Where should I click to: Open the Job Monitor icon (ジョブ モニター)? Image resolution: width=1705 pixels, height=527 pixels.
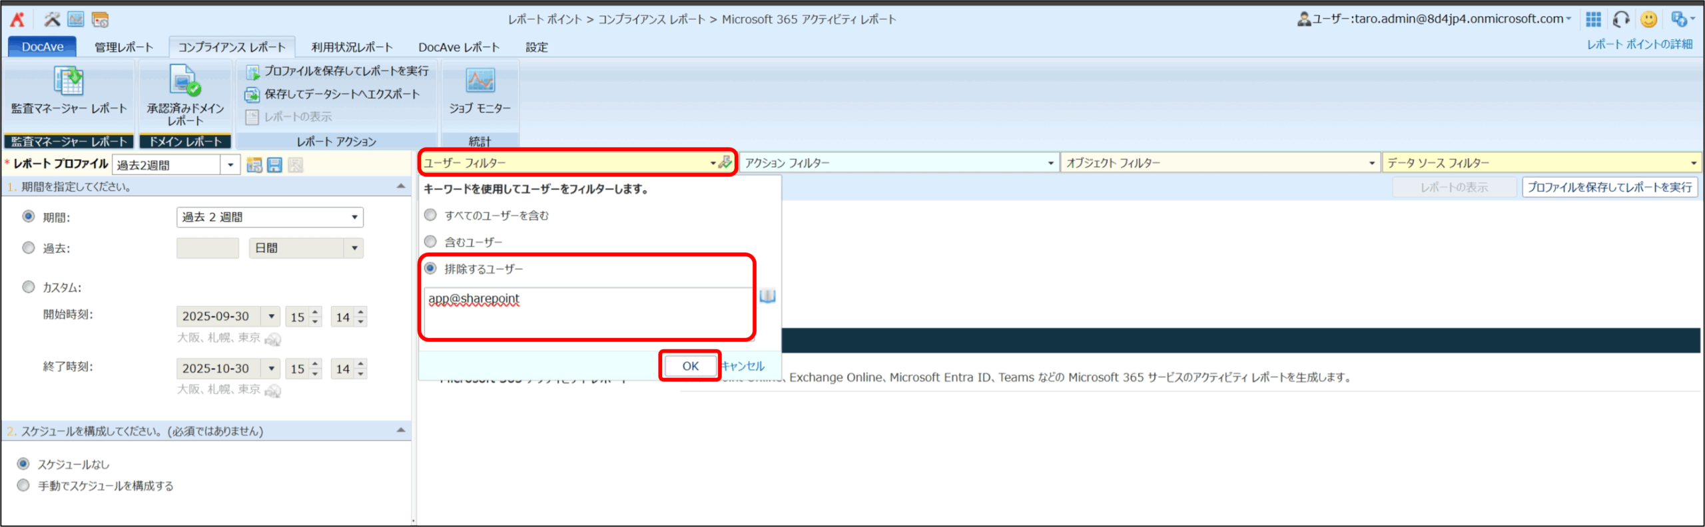click(x=480, y=82)
